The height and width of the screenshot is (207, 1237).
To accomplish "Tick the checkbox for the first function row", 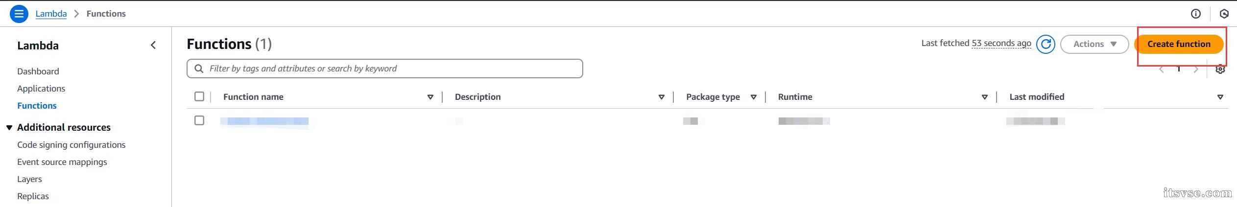I will (199, 120).
